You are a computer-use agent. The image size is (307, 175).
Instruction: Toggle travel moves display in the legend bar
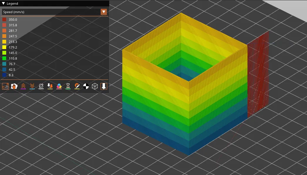5,86
